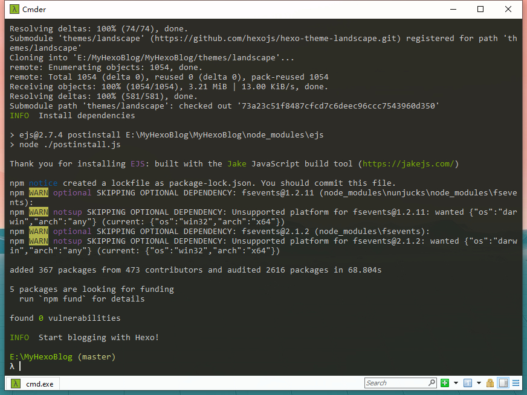Click the checked out commit hash text
The height and width of the screenshot is (395, 527).
338,106
